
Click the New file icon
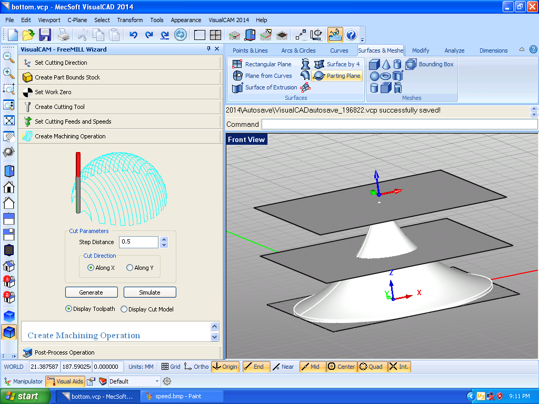click(13, 35)
